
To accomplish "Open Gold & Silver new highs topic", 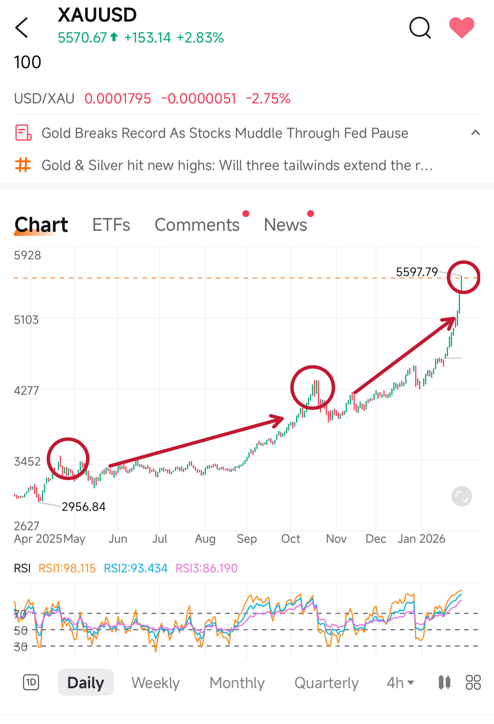I will tap(237, 165).
